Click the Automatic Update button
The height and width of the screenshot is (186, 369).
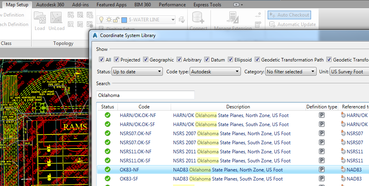coord(292,24)
